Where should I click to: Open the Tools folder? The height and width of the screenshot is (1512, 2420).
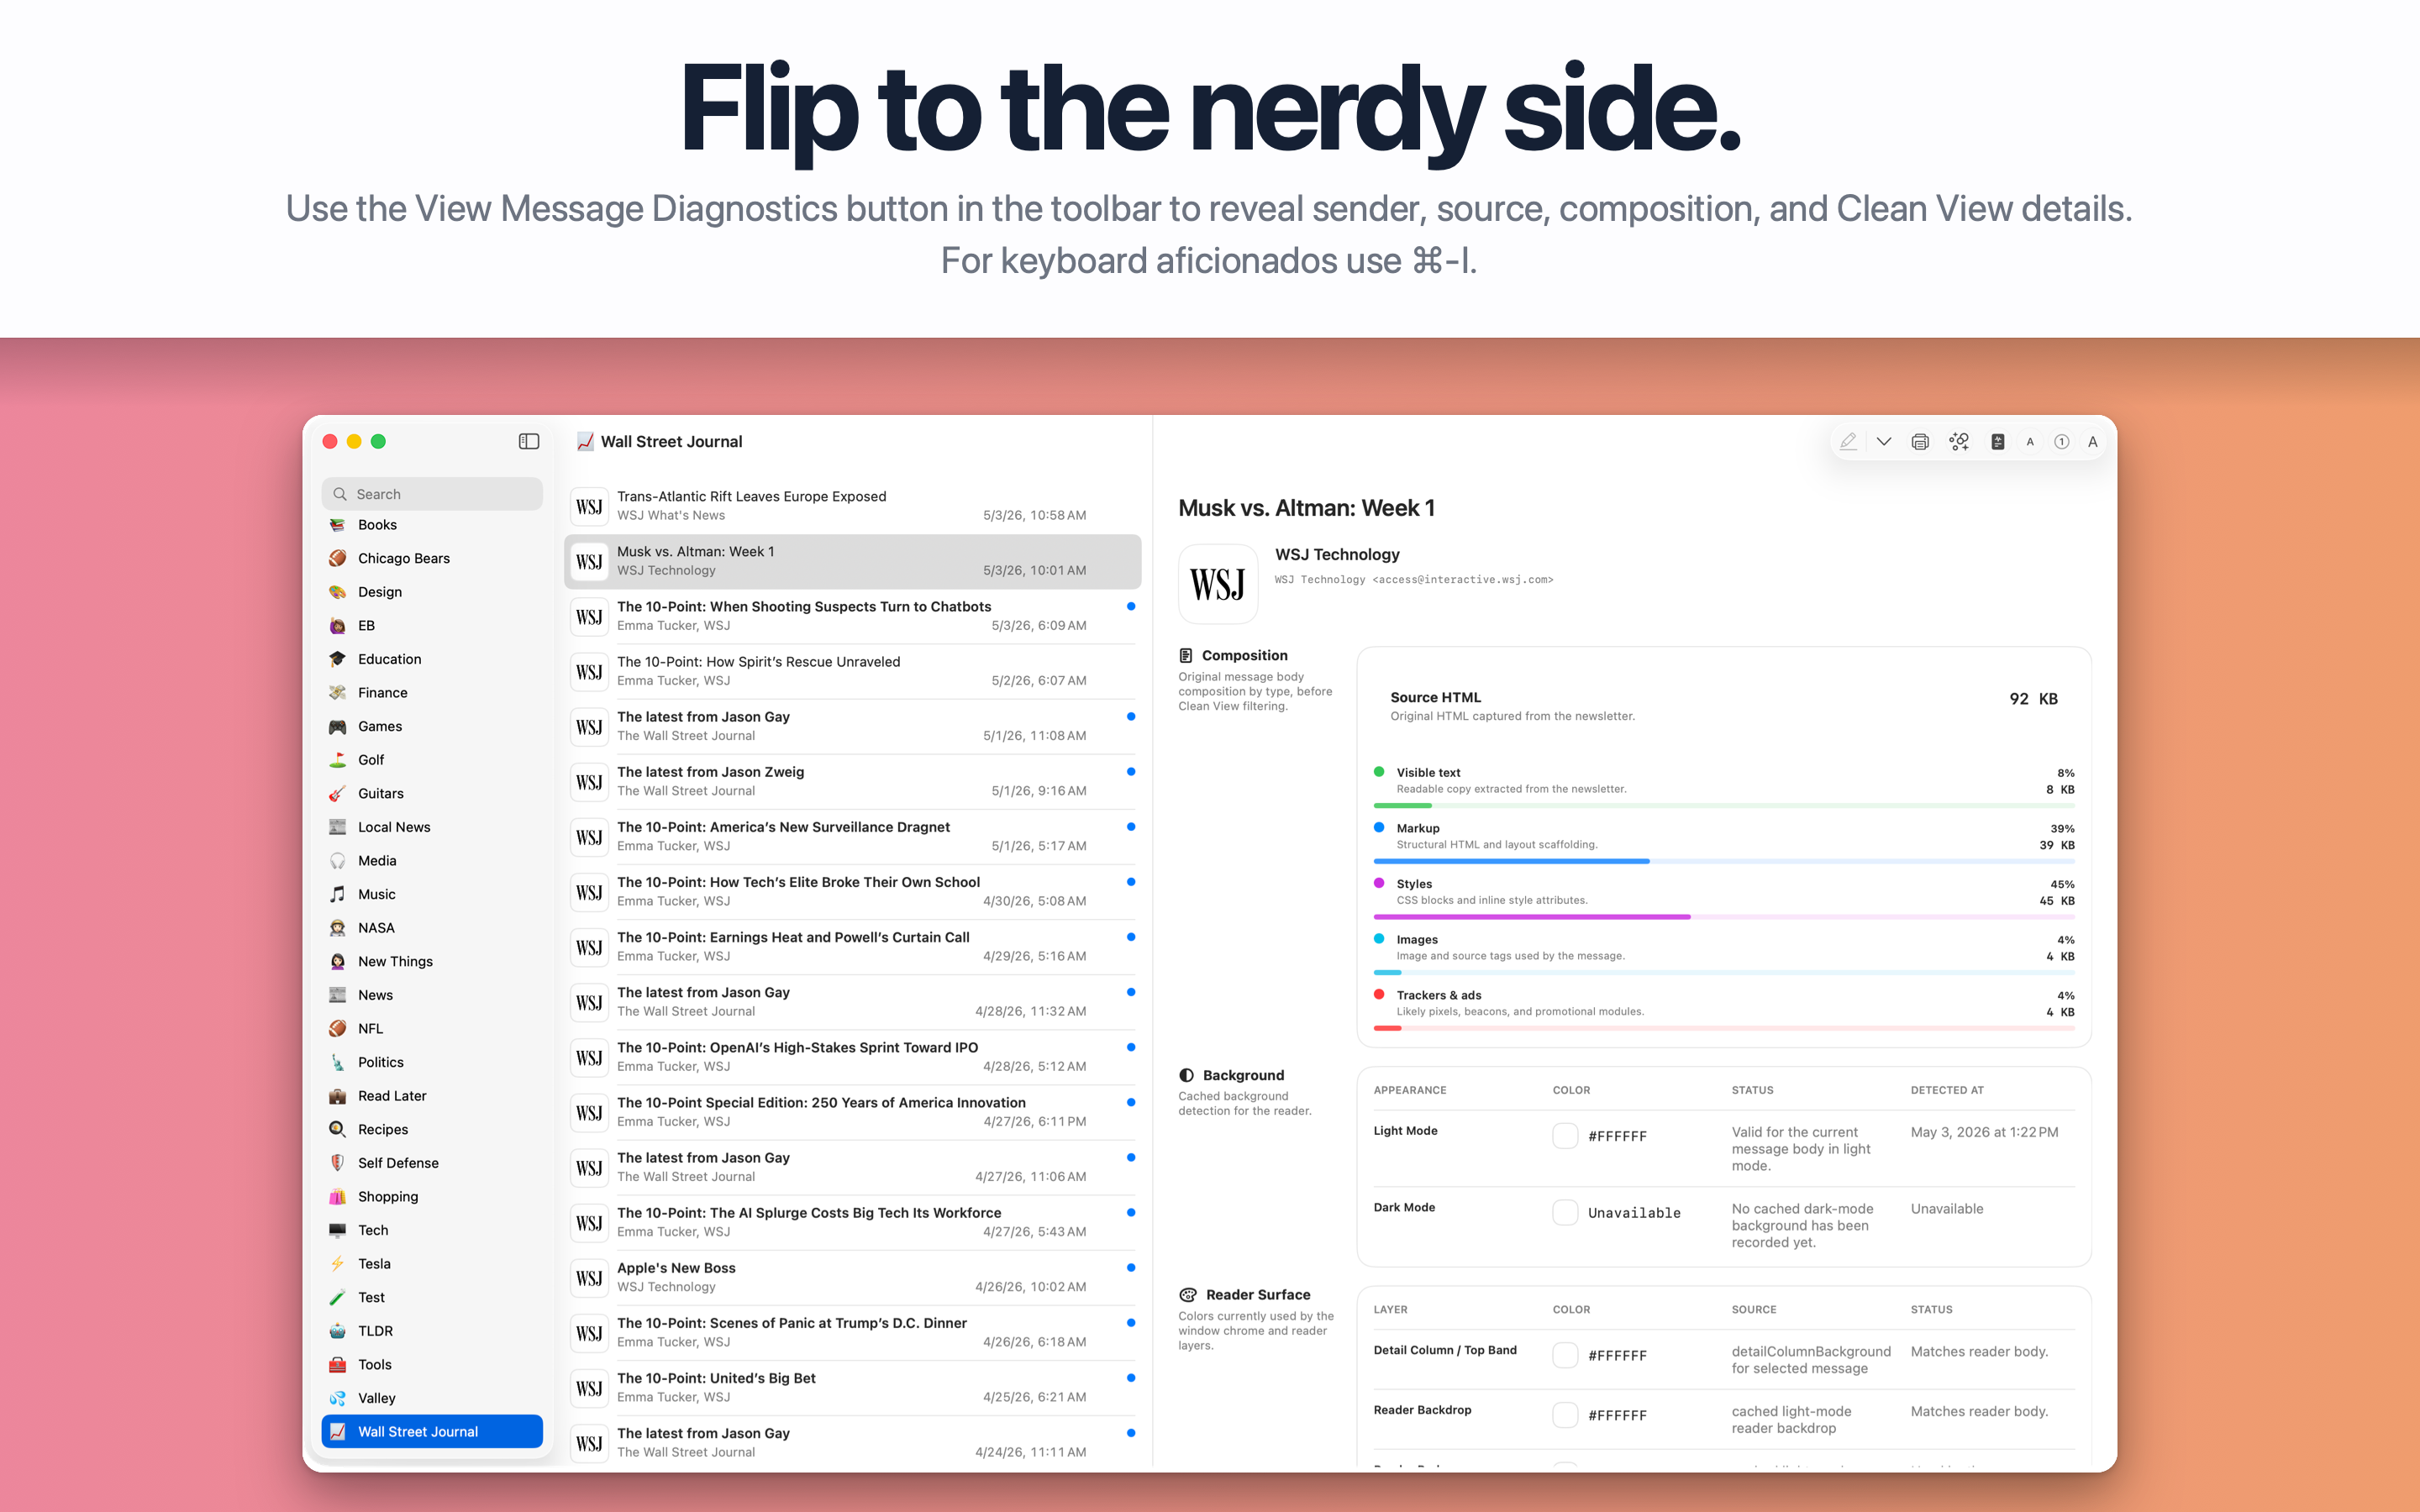(x=432, y=1364)
